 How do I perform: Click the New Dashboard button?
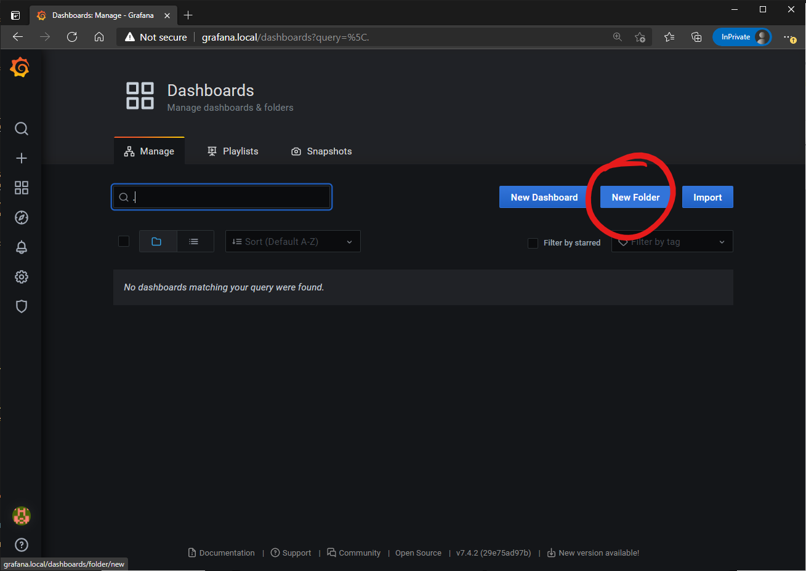[x=544, y=197]
